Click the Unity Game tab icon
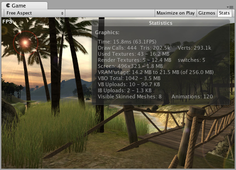 8,6
